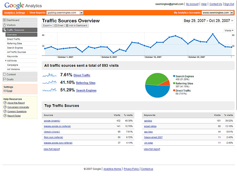The height and width of the screenshot is (187, 237).
Task: Open the Visits graph metric dropdown
Action: click(x=229, y=30)
